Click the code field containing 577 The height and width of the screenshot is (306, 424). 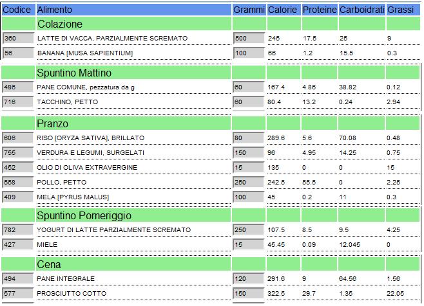click(x=18, y=294)
